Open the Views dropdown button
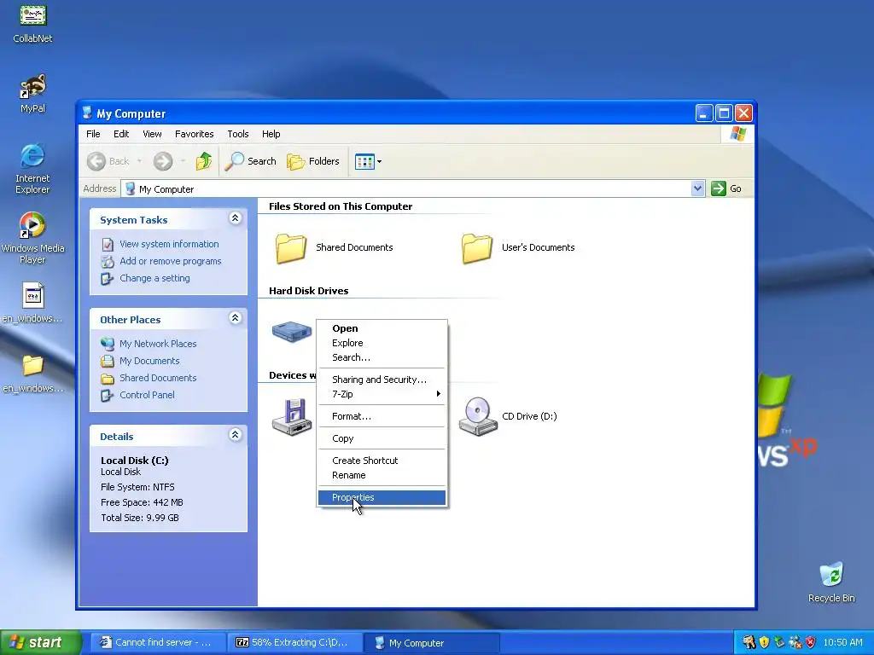 tap(368, 161)
